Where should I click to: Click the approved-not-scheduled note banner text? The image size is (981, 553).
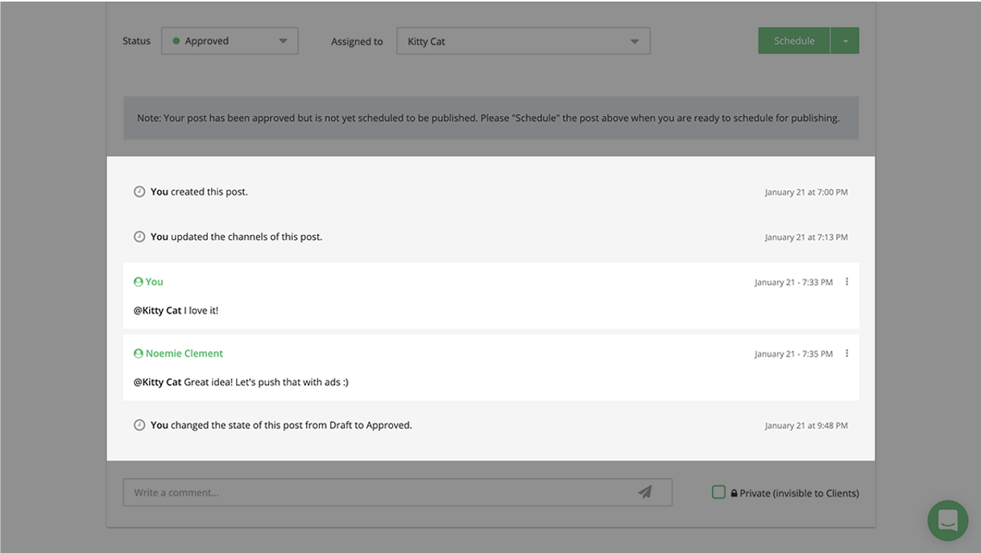488,118
